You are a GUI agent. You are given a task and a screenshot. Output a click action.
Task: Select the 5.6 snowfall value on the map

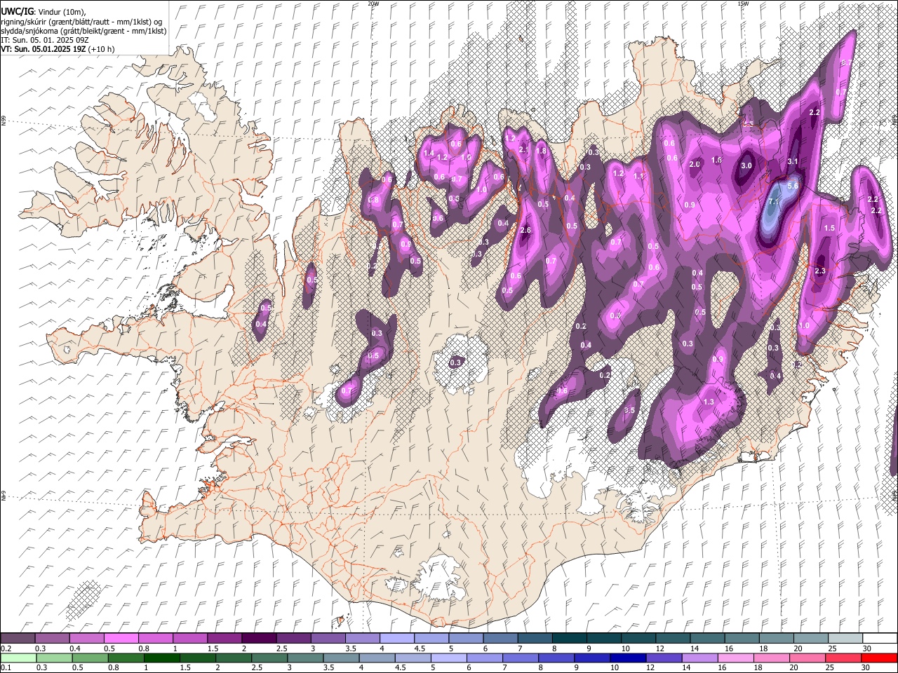coord(793,186)
